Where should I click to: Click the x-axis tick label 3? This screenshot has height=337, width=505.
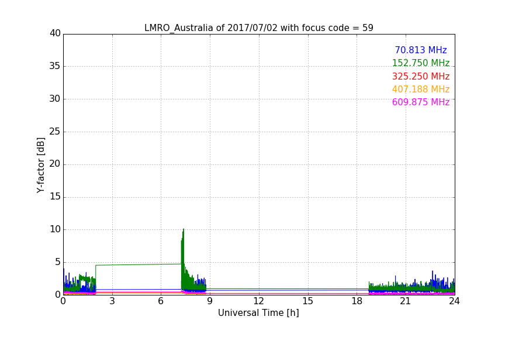click(112, 301)
